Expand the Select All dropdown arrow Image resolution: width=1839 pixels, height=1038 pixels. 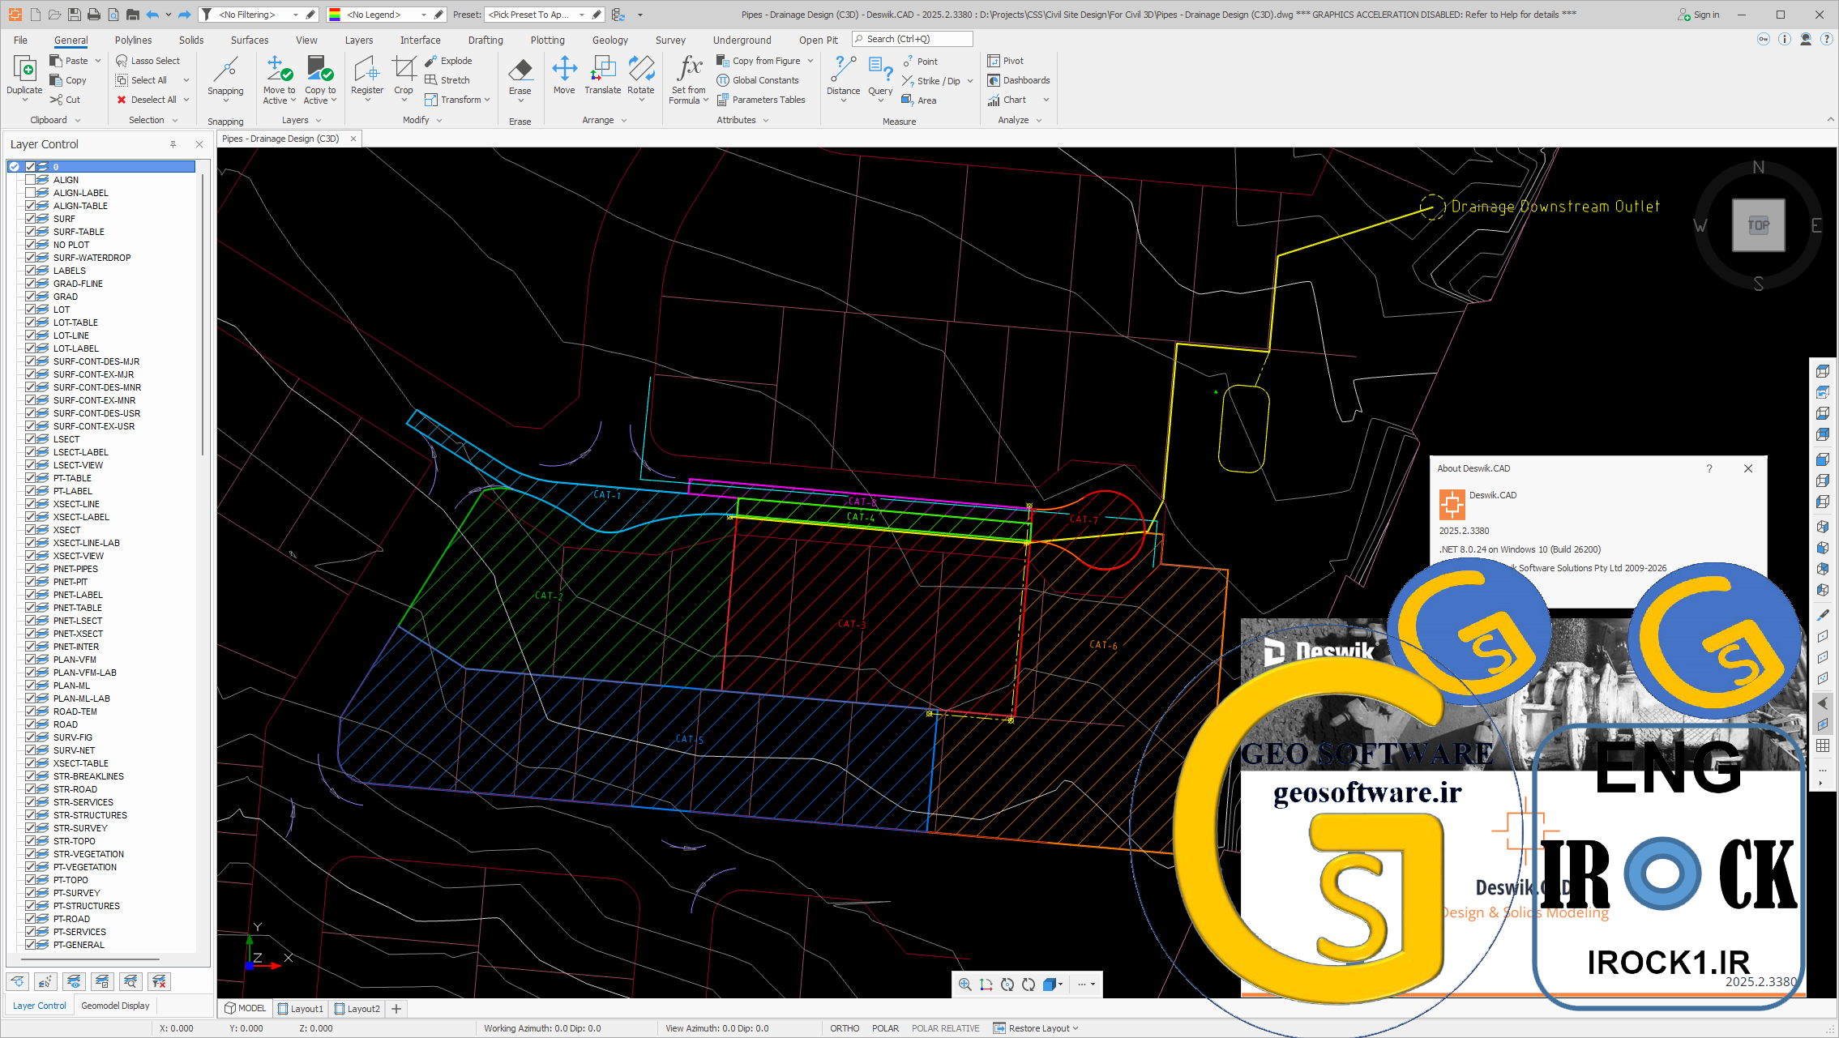186,80
